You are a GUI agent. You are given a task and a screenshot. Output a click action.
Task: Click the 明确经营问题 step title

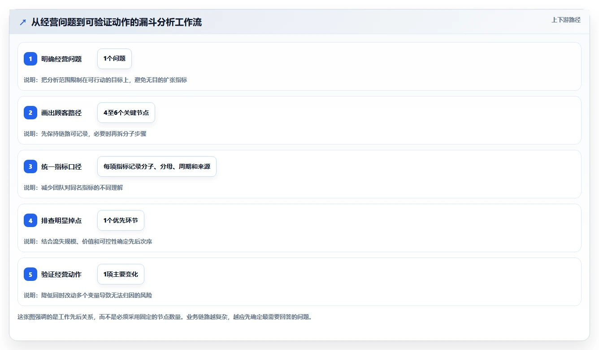(x=61, y=59)
